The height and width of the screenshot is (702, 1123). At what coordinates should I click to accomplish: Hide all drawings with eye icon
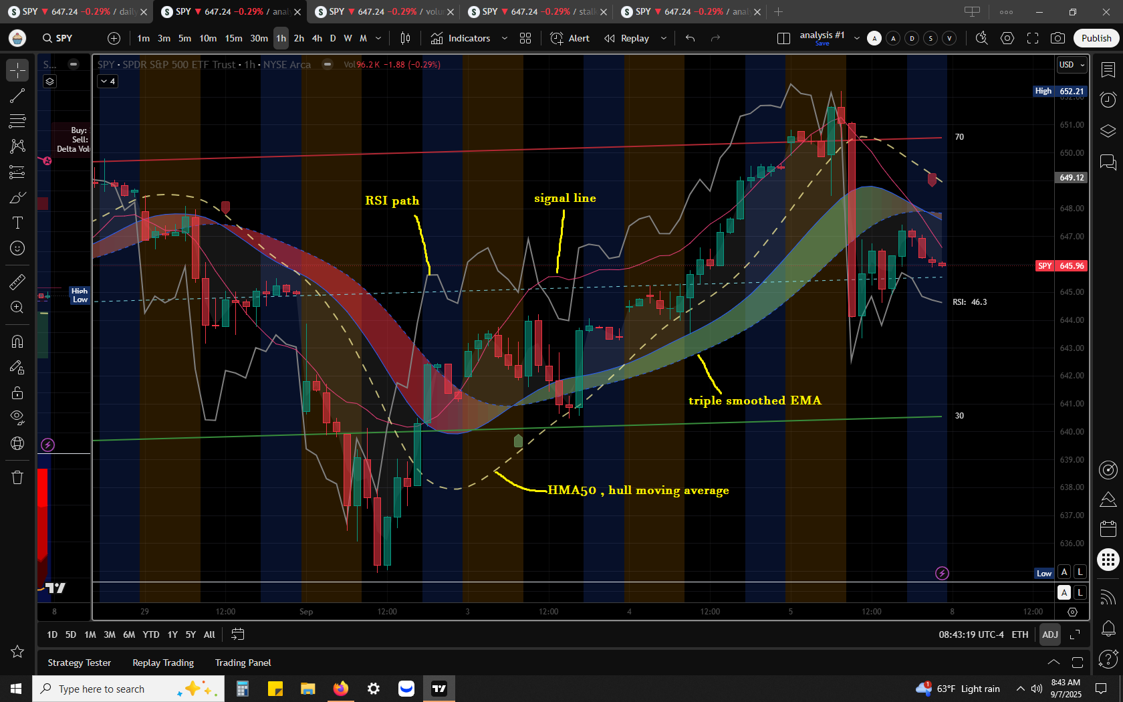(x=17, y=418)
